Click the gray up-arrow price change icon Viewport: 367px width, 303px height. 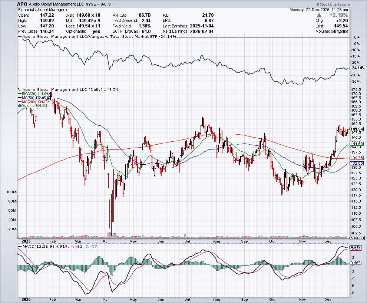point(319,15)
